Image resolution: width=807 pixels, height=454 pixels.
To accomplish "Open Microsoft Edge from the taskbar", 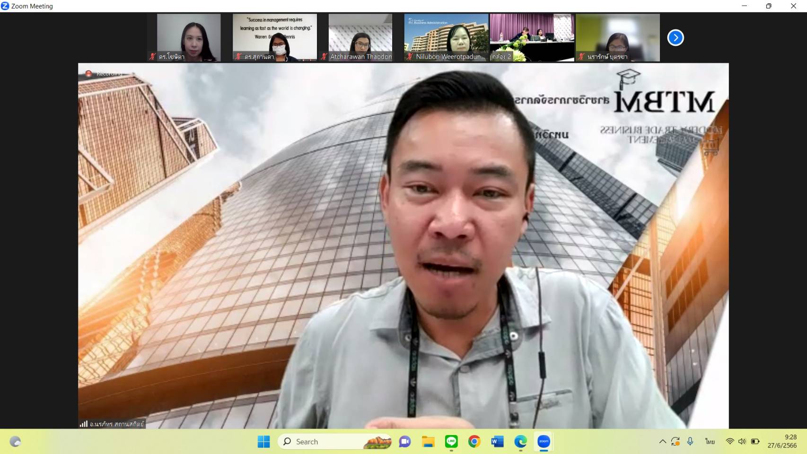I will tap(521, 442).
